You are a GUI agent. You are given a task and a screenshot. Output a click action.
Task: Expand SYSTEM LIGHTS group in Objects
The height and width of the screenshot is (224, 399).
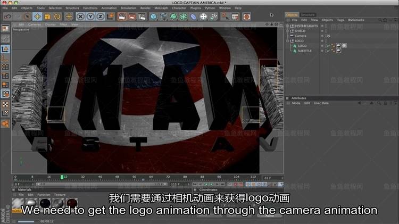[x=287, y=26]
